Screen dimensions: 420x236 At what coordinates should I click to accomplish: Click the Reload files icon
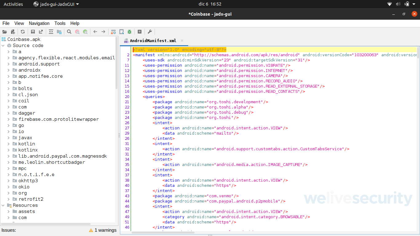click(23, 32)
